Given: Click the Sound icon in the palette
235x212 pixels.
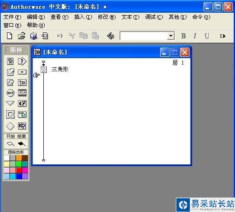Looking at the screenshot, I should pos(22,104).
